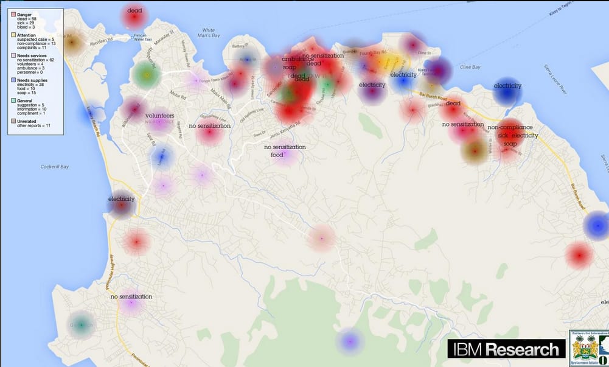Image resolution: width=609 pixels, height=367 pixels.
Task: Click the red 'dead' marker above Pelican Water Taxi
Action: (x=134, y=16)
